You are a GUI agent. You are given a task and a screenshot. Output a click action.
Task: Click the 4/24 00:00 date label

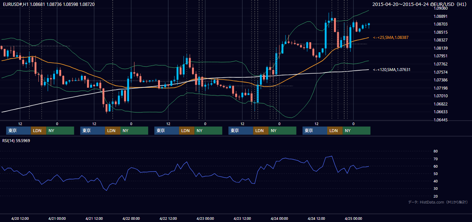click(279, 218)
